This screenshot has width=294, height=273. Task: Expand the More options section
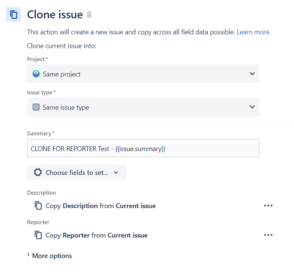pos(50,256)
